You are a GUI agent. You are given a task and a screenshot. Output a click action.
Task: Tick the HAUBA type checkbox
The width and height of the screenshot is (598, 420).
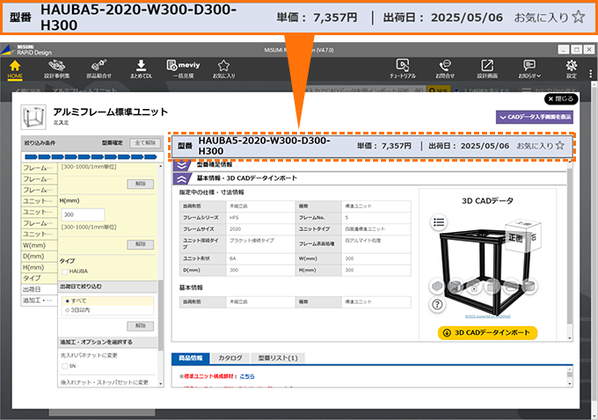click(x=63, y=272)
